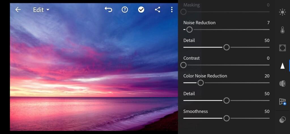Tap the Color Noise Reduction label
Viewport: 290px width, 134px height.
(205, 76)
